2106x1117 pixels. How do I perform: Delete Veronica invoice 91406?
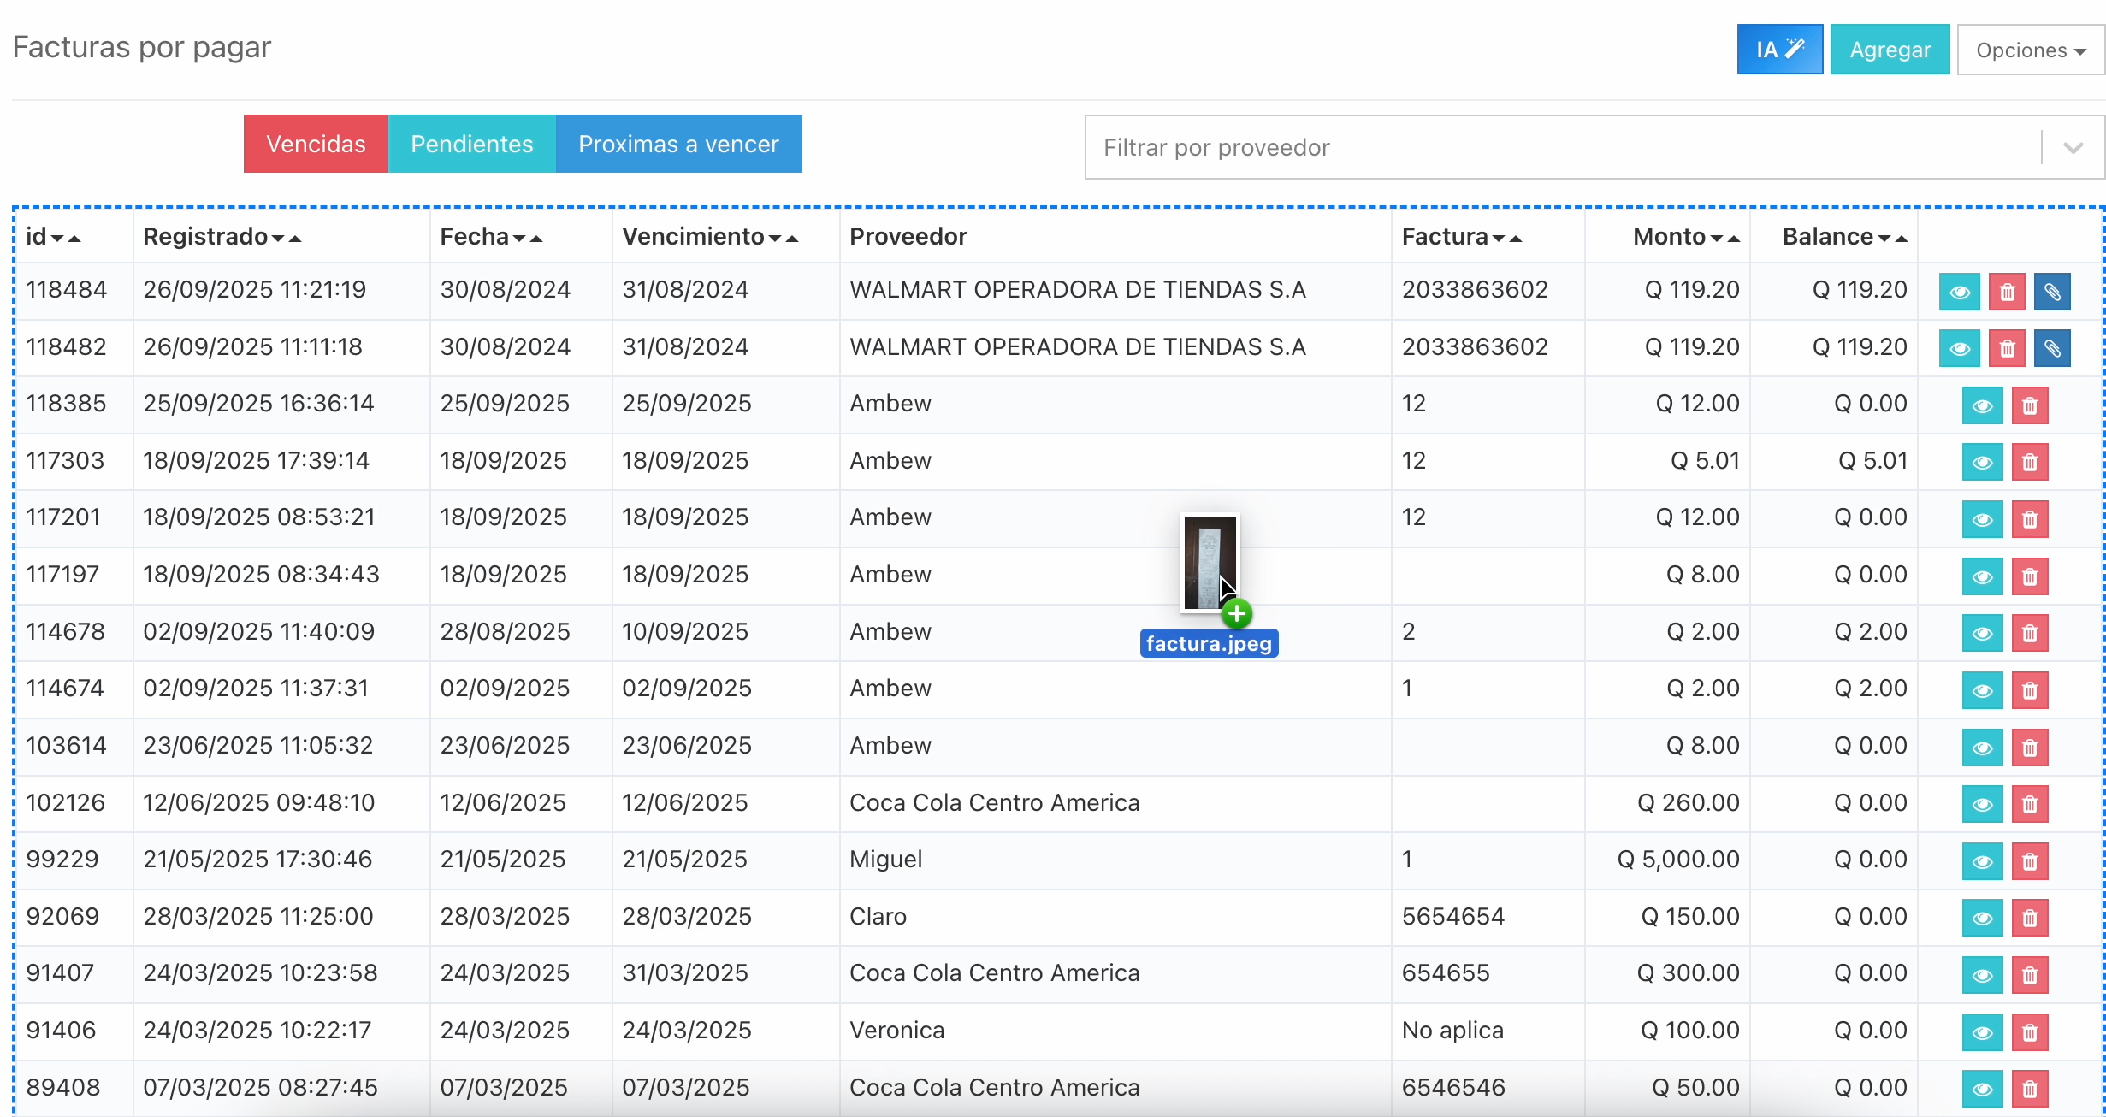coord(2030,1032)
